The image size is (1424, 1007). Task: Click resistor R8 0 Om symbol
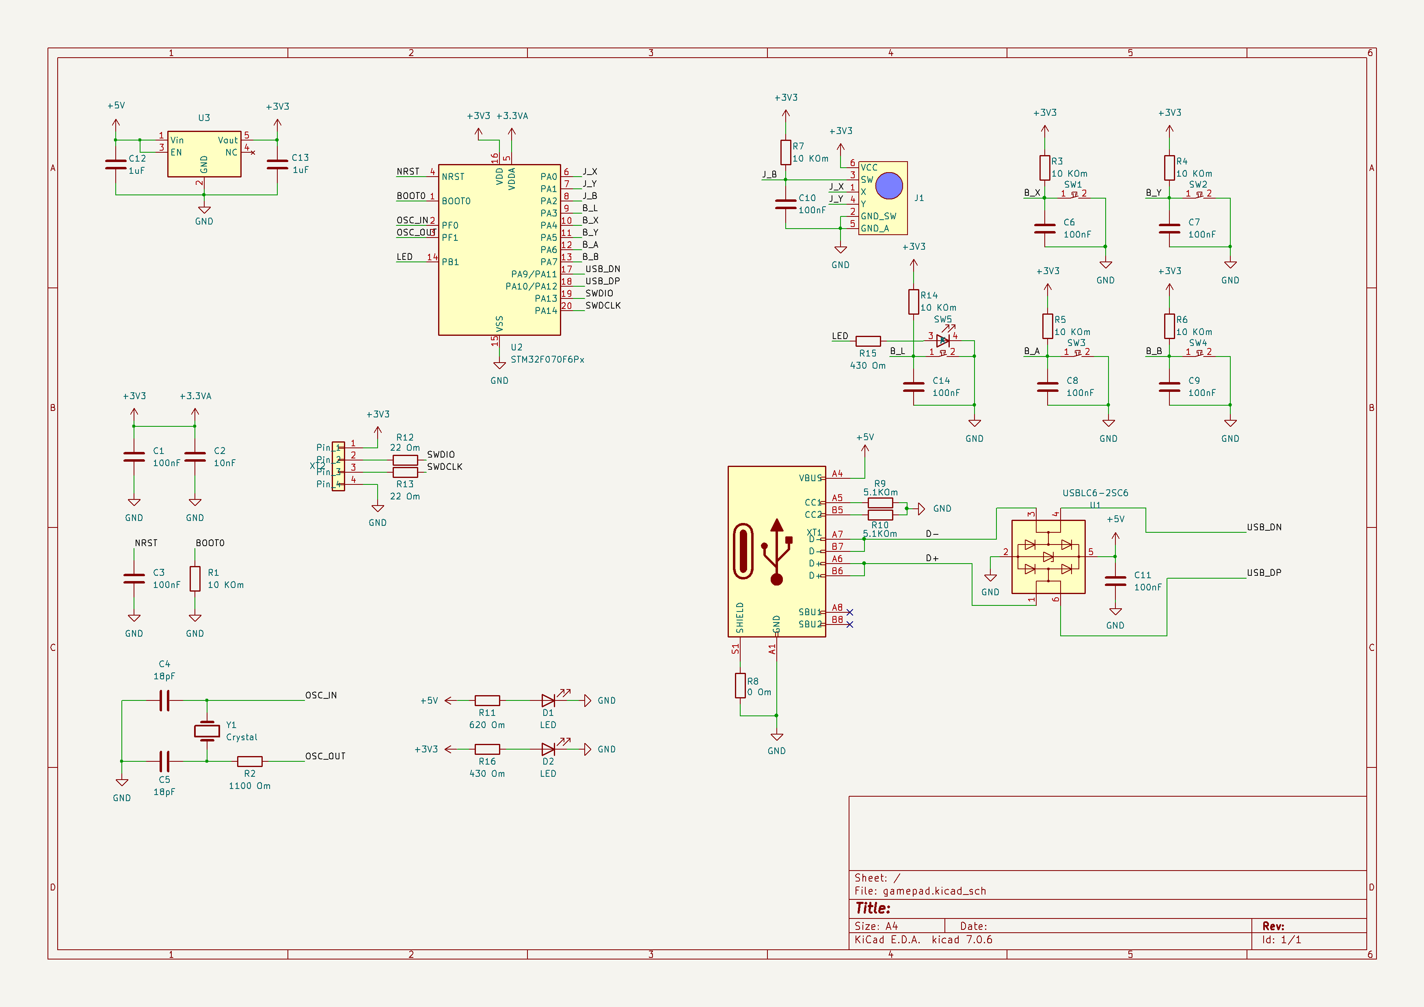(740, 685)
